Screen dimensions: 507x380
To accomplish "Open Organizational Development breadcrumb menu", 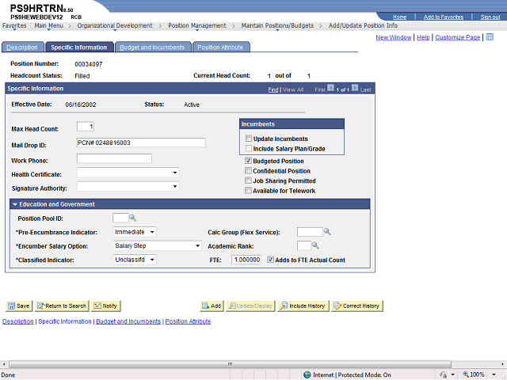I will 115,25.
